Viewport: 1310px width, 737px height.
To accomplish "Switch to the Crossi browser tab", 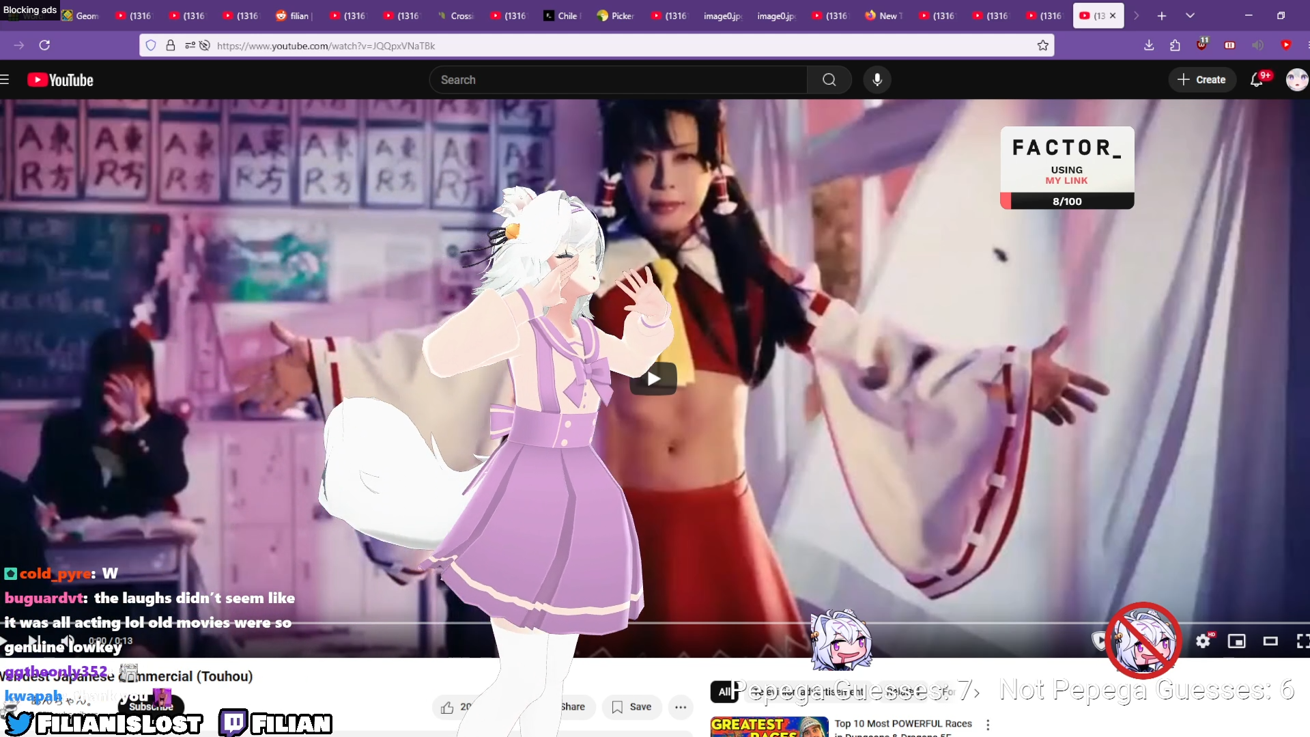I will pos(455,16).
